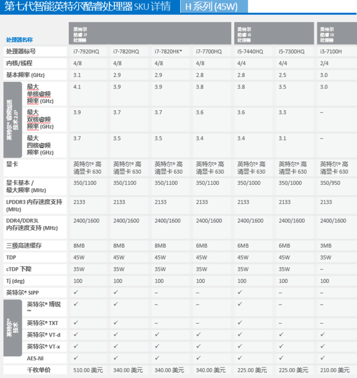Image resolution: width=357 pixels, height=378 pixels.
Task: Click the i7-7700HQ cache value 6MB
Action: (x=202, y=246)
